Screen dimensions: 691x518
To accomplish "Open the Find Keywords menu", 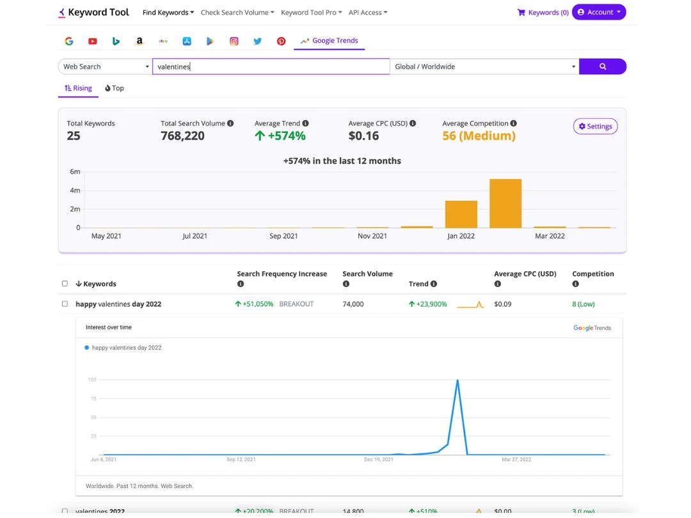I will [168, 12].
